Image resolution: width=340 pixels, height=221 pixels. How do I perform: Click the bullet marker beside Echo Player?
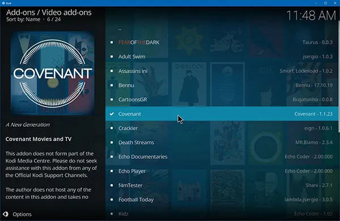coord(112,171)
